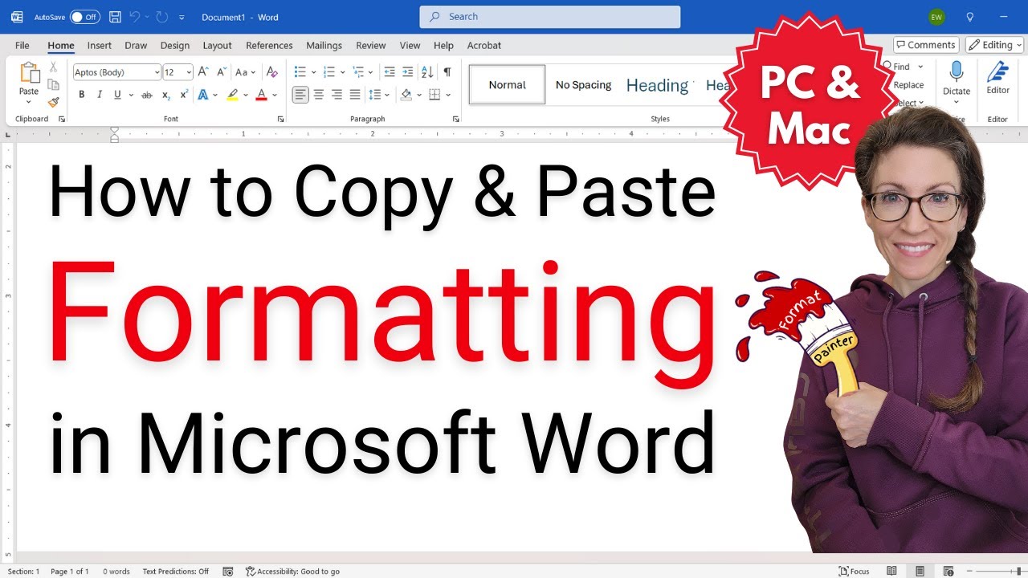
Task: Expand the multilevel list dropdown
Action: tap(372, 72)
